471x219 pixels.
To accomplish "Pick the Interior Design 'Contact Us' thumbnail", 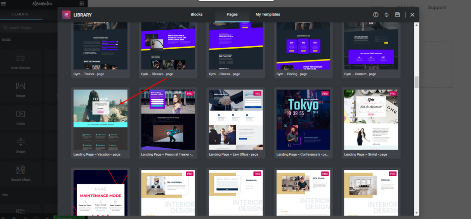I will tap(236, 192).
